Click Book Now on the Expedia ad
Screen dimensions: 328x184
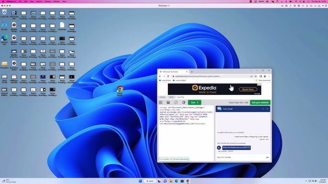pos(248,89)
